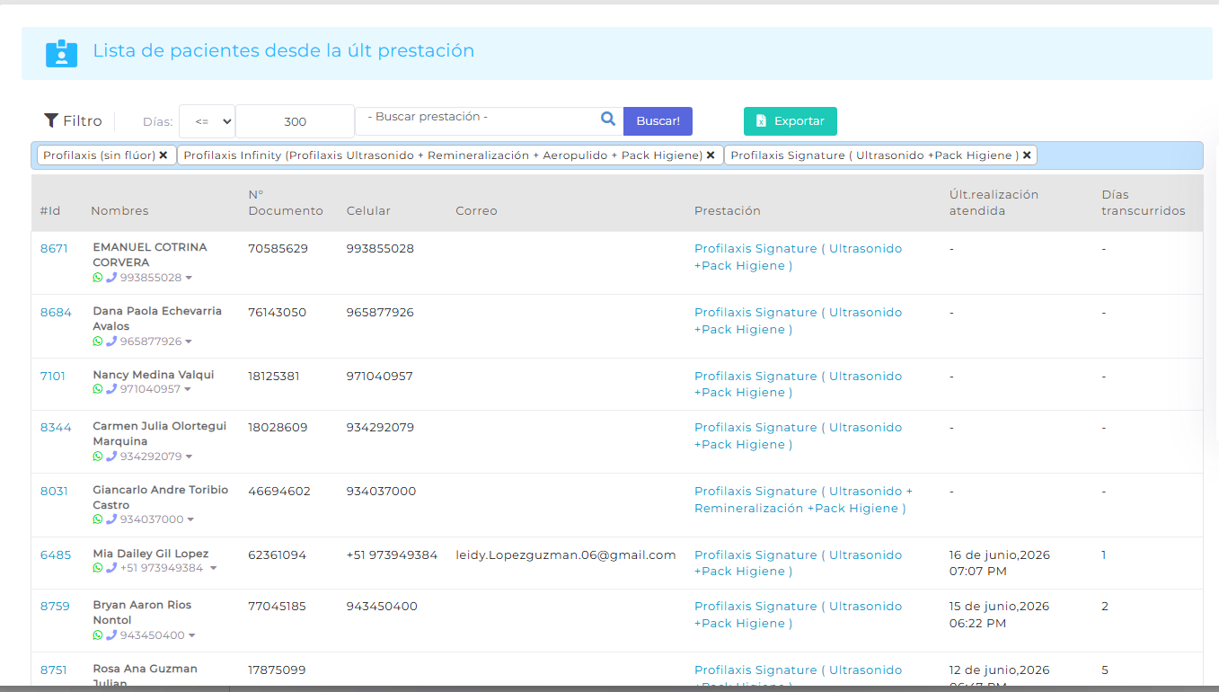Expand phone options caret for 971040957
Image resolution: width=1219 pixels, height=692 pixels.
click(x=188, y=390)
